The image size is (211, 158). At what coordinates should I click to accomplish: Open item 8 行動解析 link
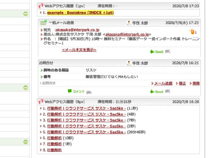pyautogui.click(x=54, y=150)
